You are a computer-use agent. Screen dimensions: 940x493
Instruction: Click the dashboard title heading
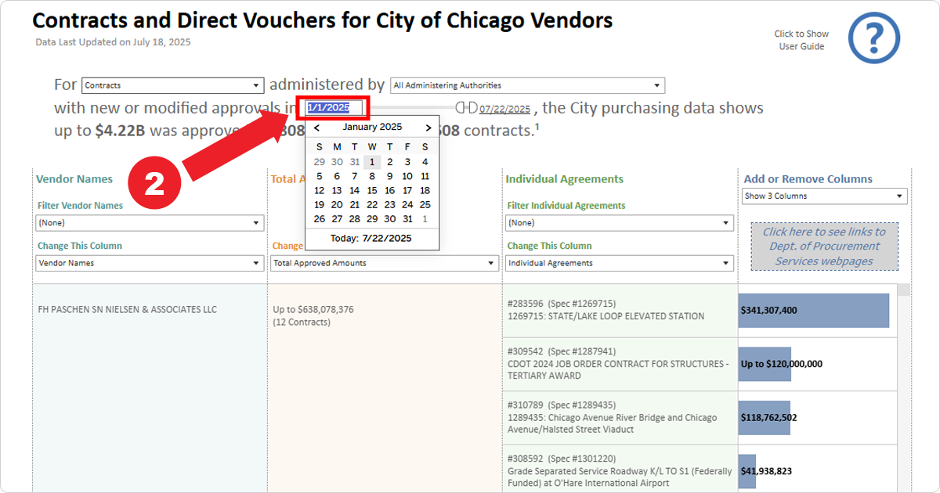(x=323, y=21)
